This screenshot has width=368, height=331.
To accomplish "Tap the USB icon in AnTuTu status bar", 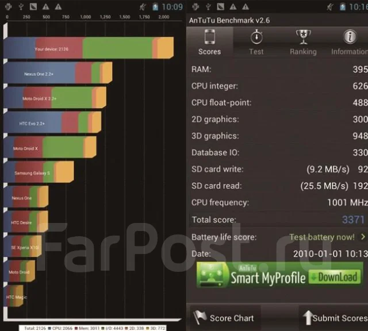I will click(208, 7).
